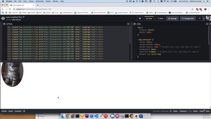
Task: Open the CSS editor settings gear
Action: 135,24
